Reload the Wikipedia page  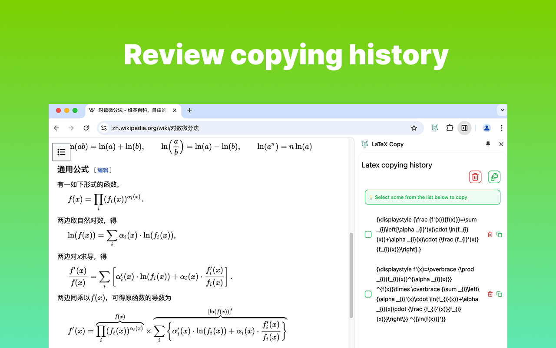coord(86,128)
